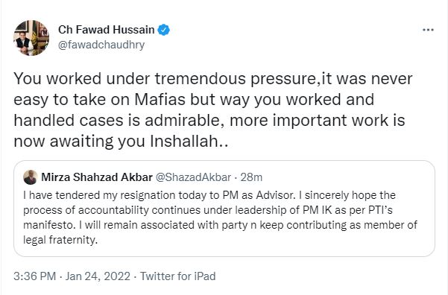Viewport: 448px width, 295px height.
Task: Click 'legal fraternity.' in the quoted tweet
Action: click(x=60, y=240)
